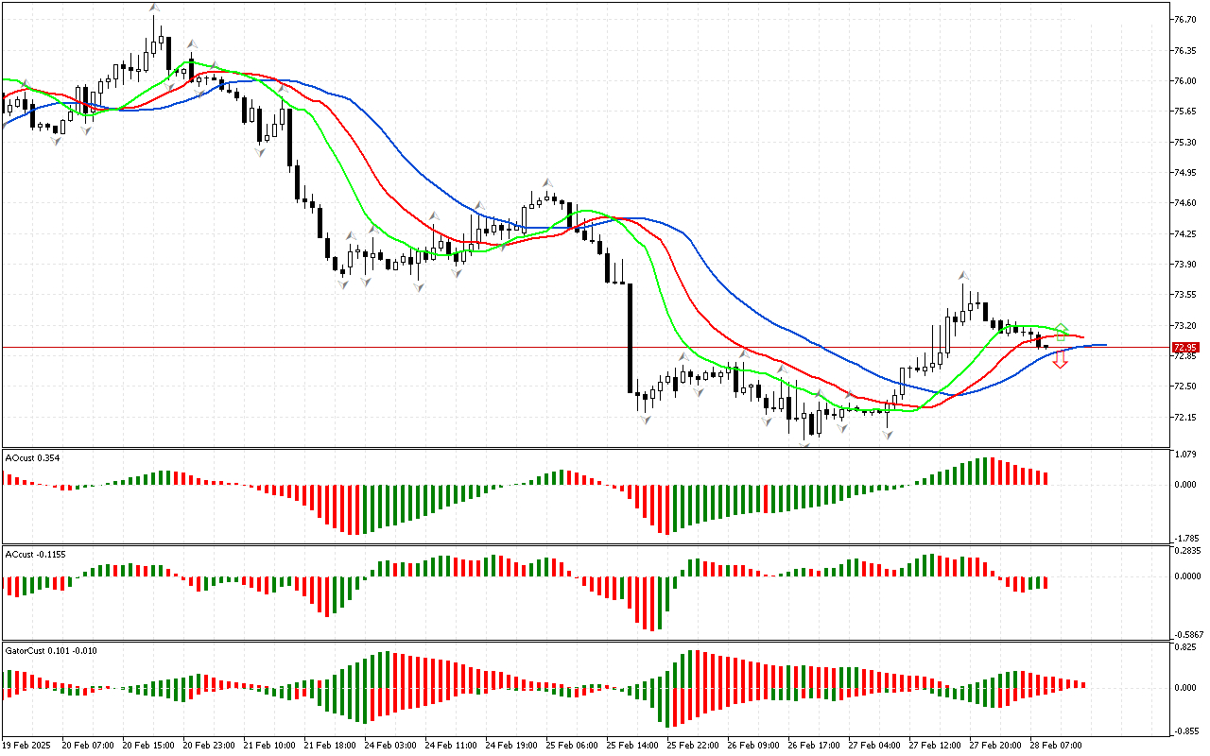
Task: Click the 72.15 price axis label
Action: pos(1184,418)
